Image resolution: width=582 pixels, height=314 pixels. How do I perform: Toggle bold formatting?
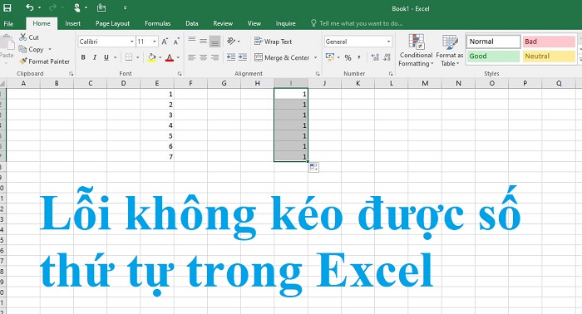[83, 57]
